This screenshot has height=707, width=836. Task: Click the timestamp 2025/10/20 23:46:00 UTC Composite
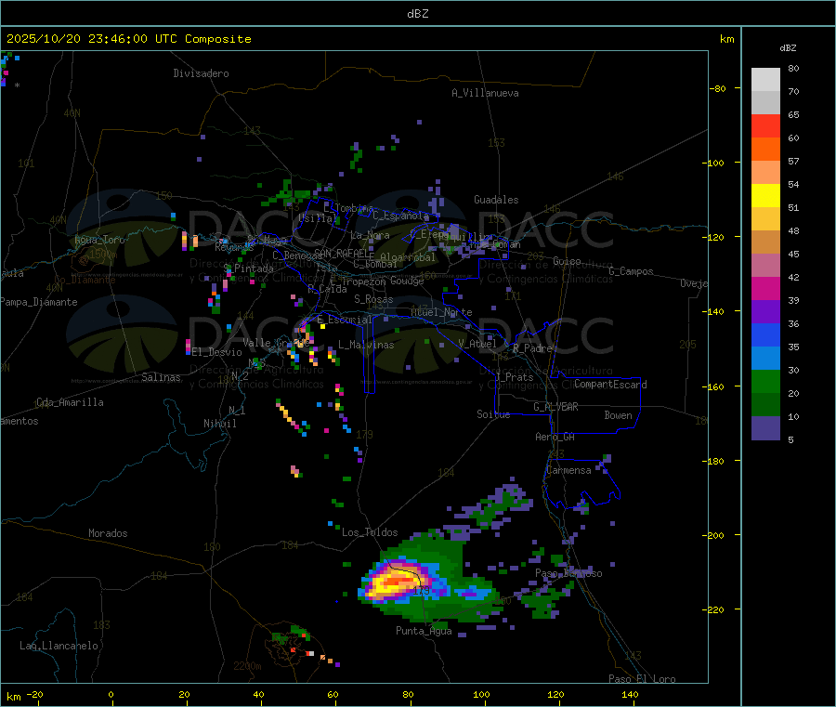click(128, 39)
